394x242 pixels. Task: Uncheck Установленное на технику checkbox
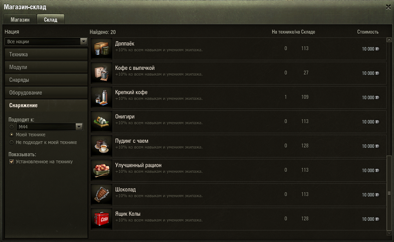click(x=12, y=162)
